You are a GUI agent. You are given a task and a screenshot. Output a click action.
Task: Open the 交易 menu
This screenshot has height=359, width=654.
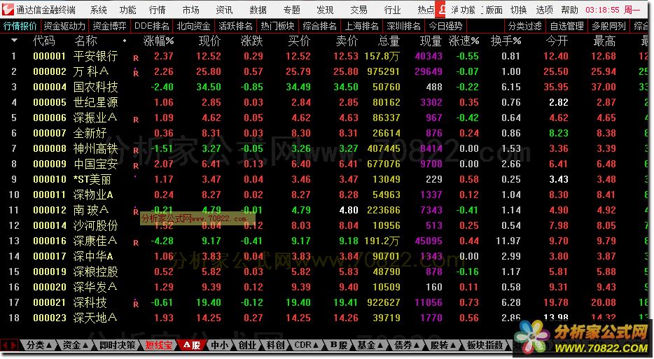(359, 10)
